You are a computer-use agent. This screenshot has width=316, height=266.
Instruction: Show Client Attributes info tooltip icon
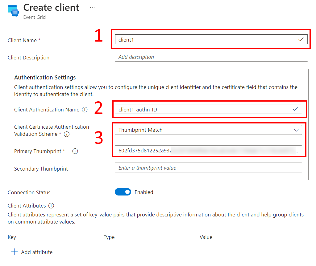(51, 206)
